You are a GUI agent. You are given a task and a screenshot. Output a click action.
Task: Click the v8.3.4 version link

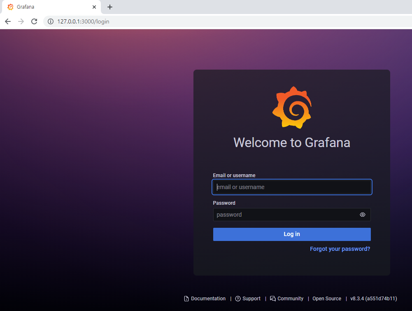click(373, 299)
